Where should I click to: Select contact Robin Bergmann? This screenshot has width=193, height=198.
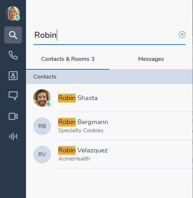[109, 126]
